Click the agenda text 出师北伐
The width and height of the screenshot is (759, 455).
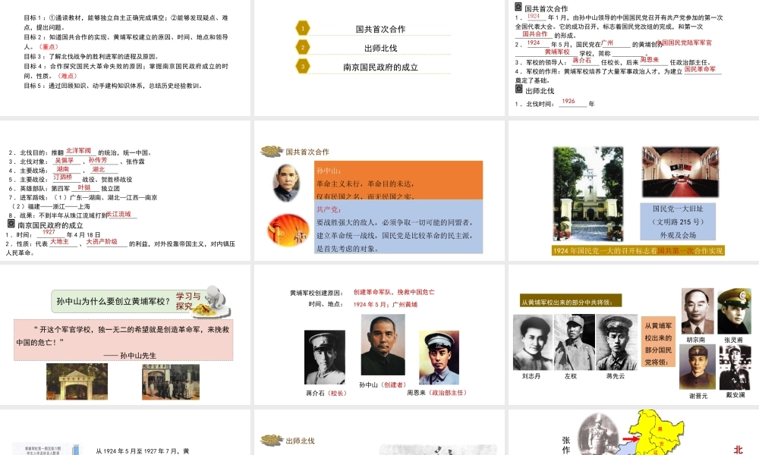point(380,48)
